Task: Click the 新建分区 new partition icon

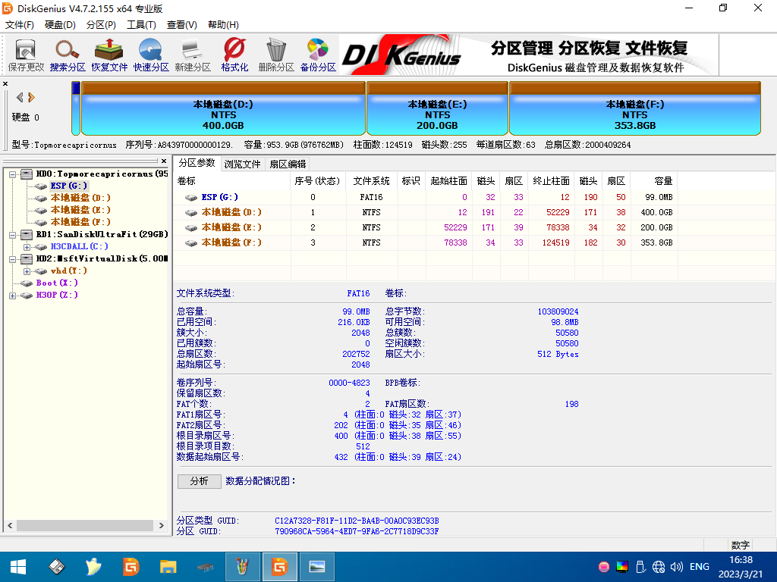Action: click(193, 55)
